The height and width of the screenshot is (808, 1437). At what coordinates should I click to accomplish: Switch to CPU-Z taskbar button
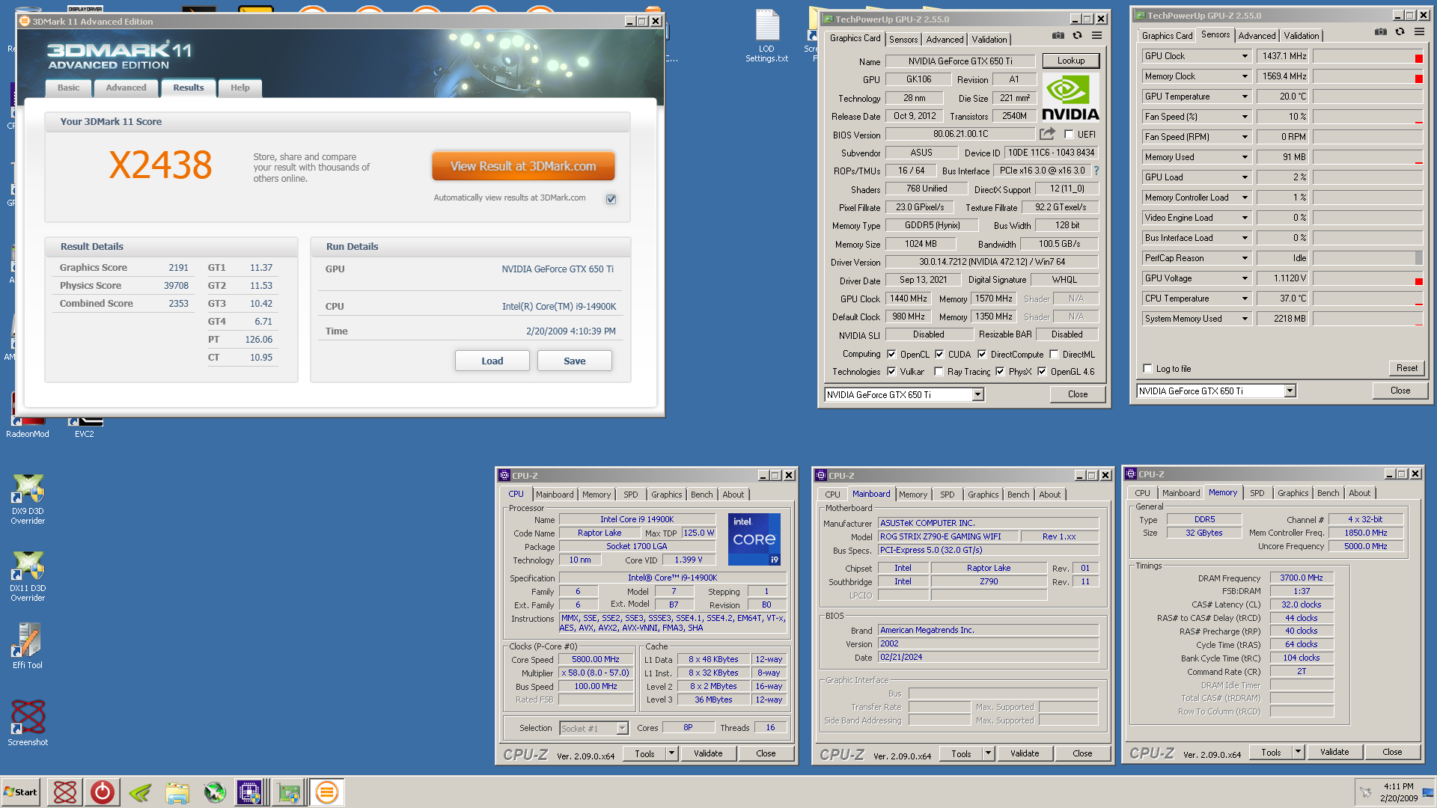click(249, 792)
